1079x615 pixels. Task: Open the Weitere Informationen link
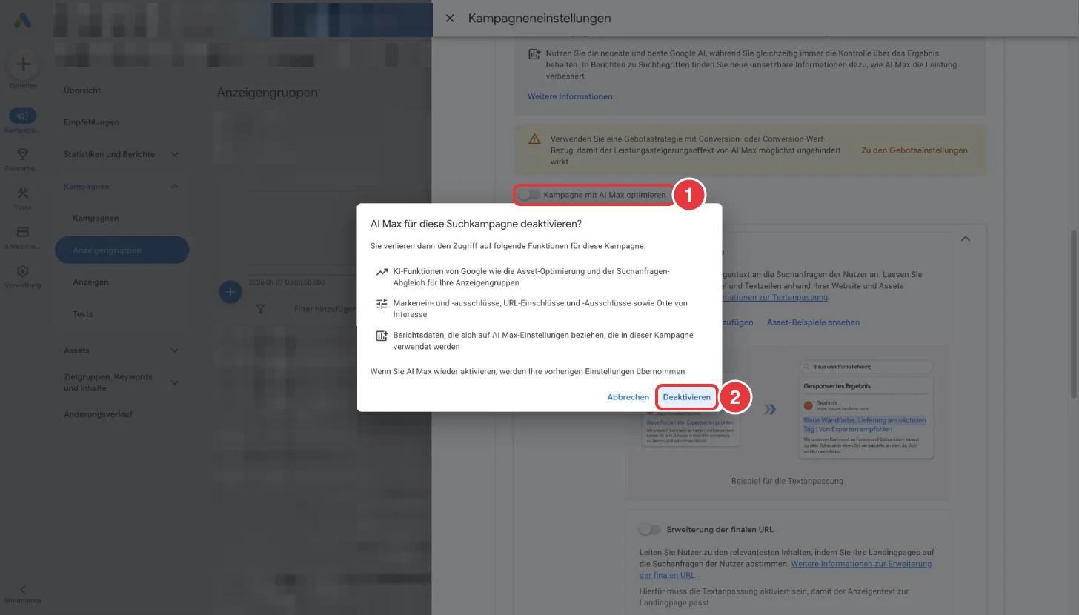coord(570,96)
